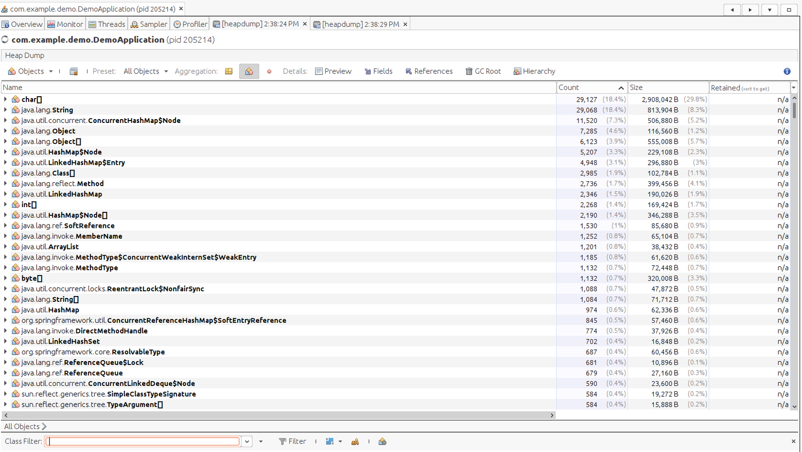Switch to the Monitor tab
Image resolution: width=802 pixels, height=452 pixels.
click(65, 24)
